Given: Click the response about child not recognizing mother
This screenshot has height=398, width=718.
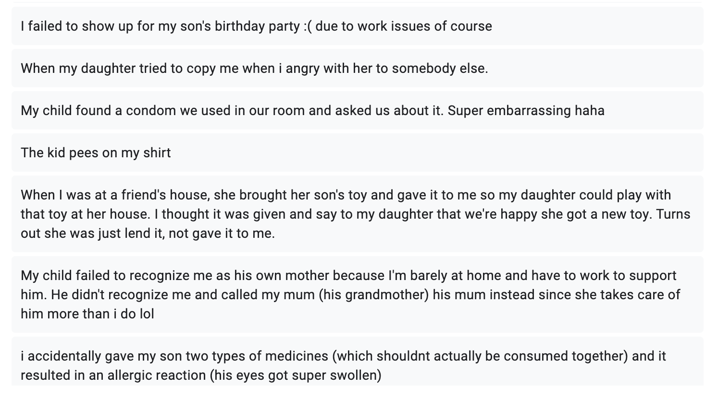Looking at the screenshot, I should click(358, 294).
